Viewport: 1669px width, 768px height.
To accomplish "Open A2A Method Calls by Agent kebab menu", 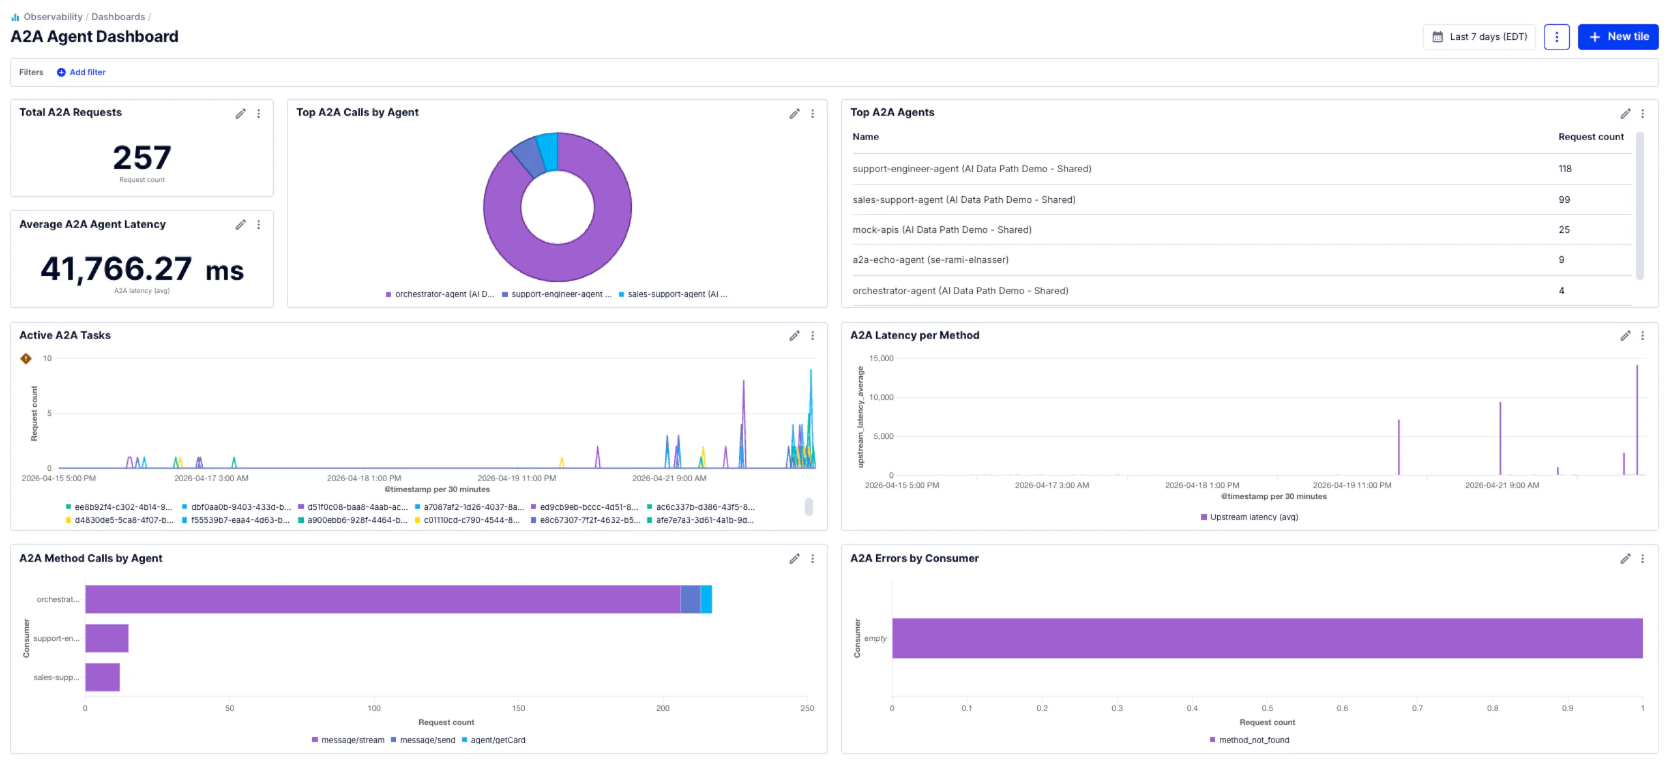I will point(812,559).
